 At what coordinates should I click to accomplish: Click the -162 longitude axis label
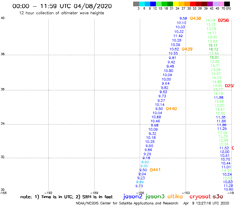[48, 193]
